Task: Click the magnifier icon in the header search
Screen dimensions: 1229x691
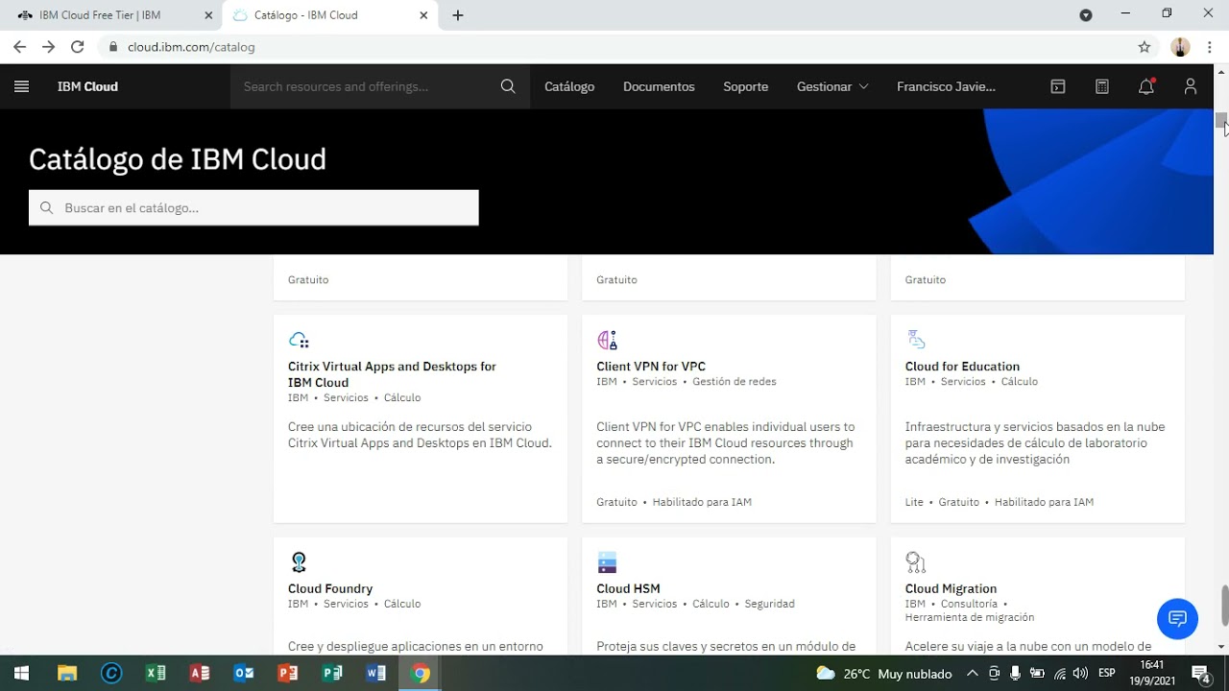Action: click(x=508, y=86)
